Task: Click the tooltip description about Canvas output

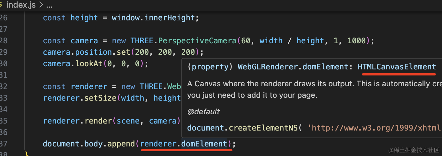Action: 314,89
